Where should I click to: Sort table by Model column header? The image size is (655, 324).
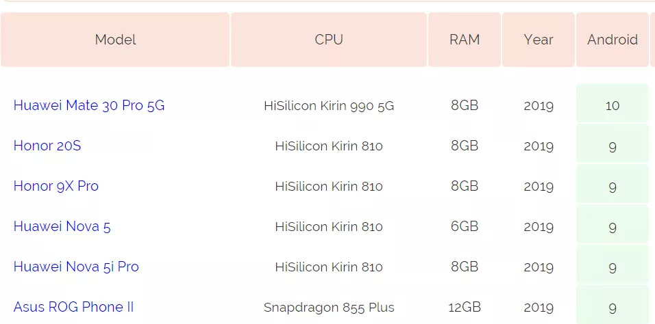(x=115, y=40)
